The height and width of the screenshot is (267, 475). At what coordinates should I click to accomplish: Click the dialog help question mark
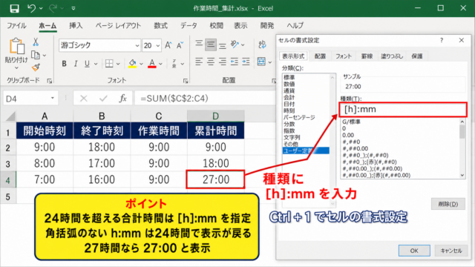[442, 40]
